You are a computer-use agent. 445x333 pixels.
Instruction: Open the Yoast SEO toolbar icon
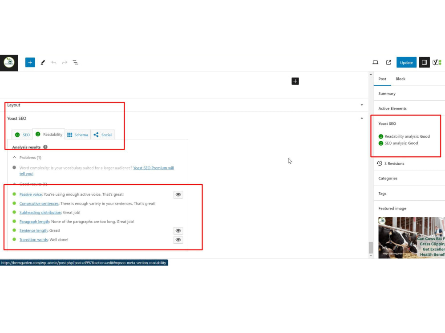(437, 63)
